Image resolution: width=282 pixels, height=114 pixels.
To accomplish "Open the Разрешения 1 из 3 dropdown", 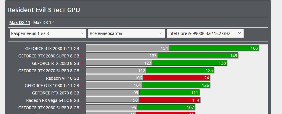I will pyautogui.click(x=48, y=33).
